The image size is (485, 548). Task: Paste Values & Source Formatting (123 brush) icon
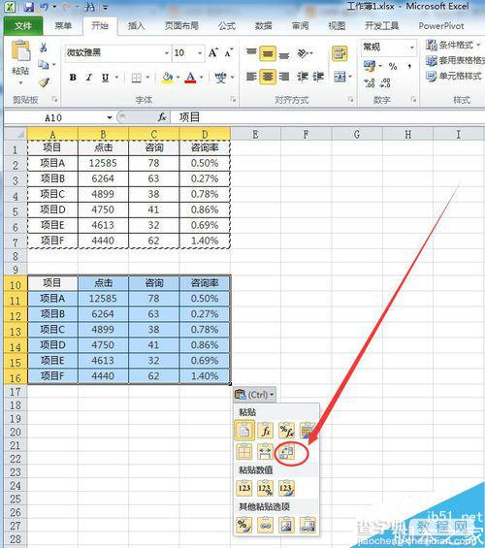point(286,488)
